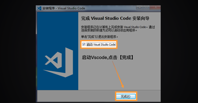Screen dimensions: 198x103
Task: Click the VS Code icon in title bar
Action: point(39,8)
